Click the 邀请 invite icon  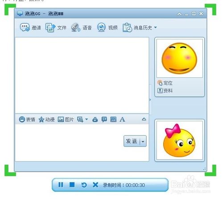[x=25, y=27]
